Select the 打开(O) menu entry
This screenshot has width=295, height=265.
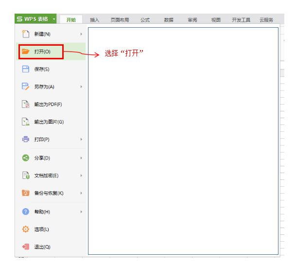coord(51,52)
